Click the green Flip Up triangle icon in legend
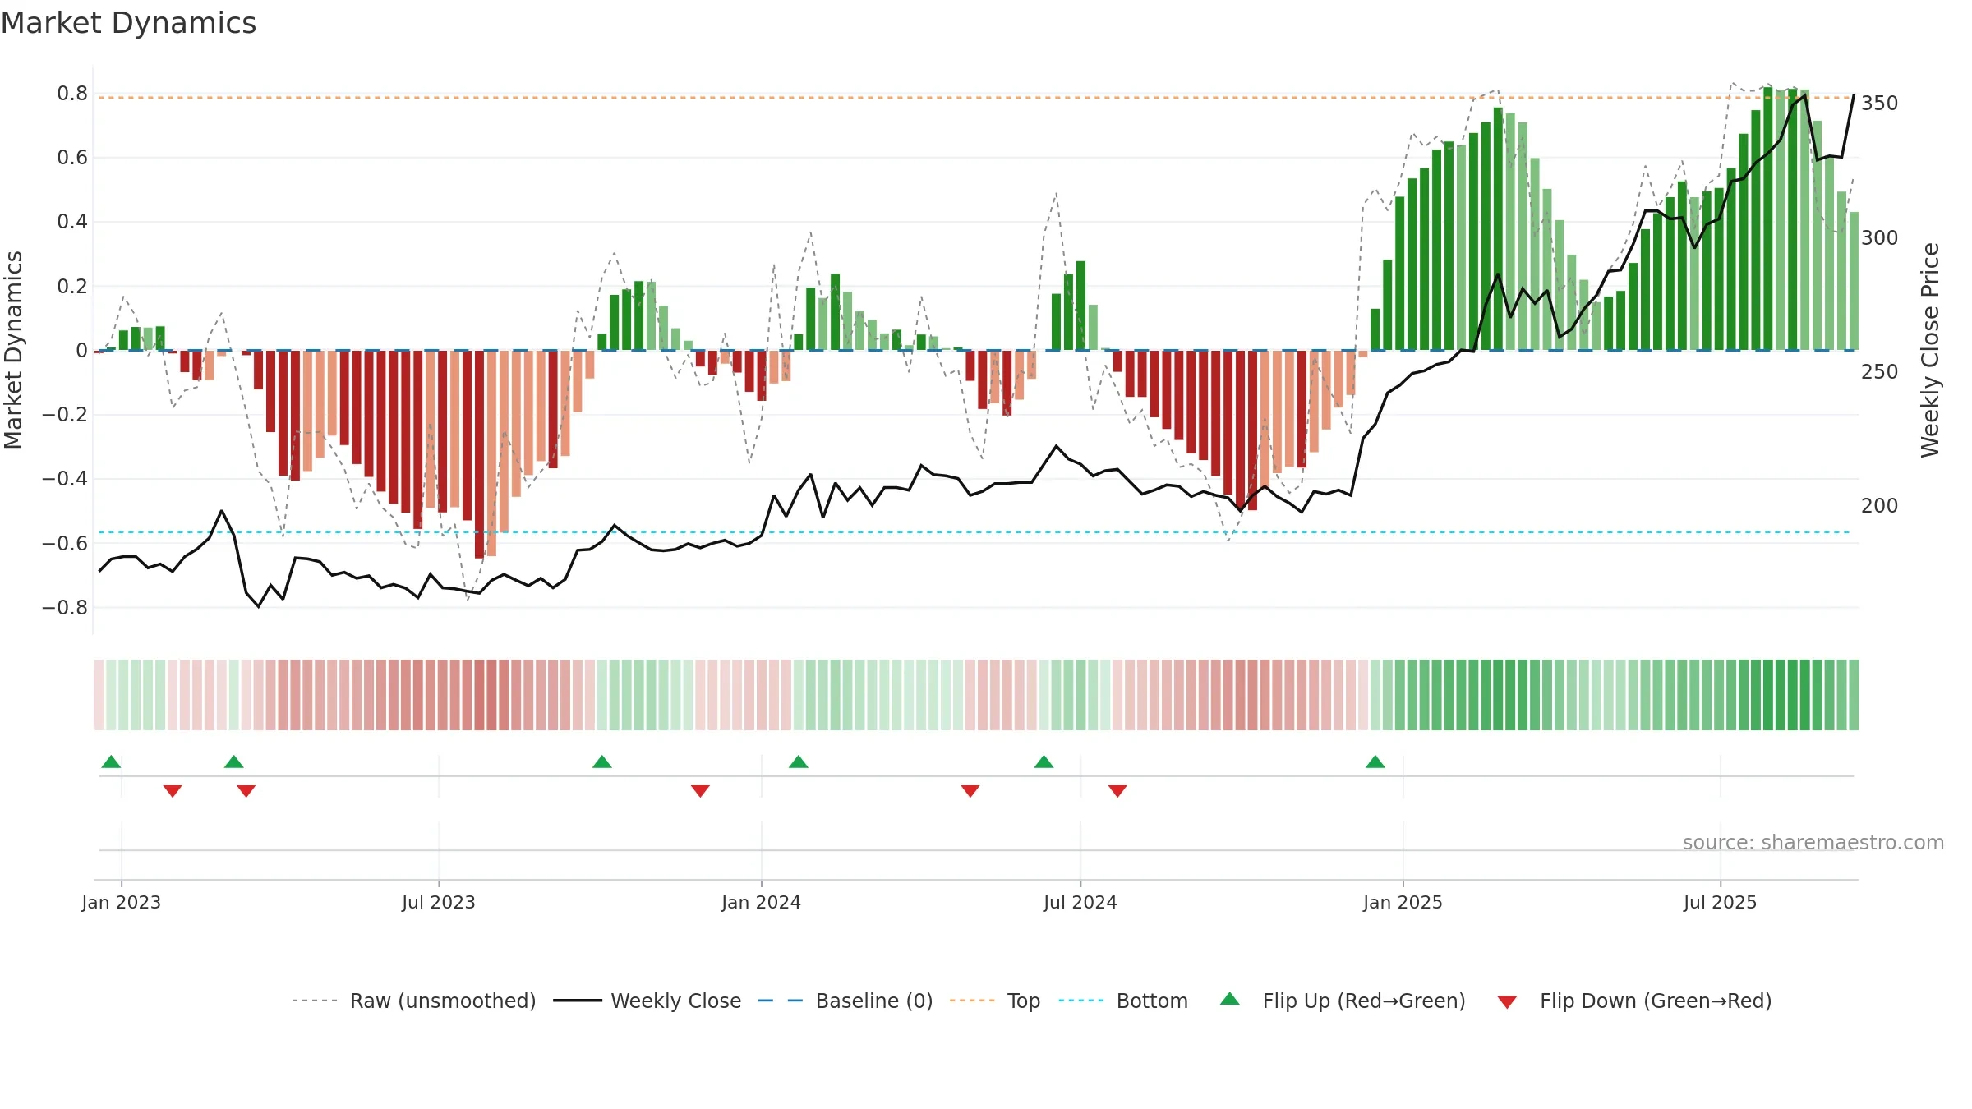The height and width of the screenshot is (1109, 1972). click(1230, 999)
